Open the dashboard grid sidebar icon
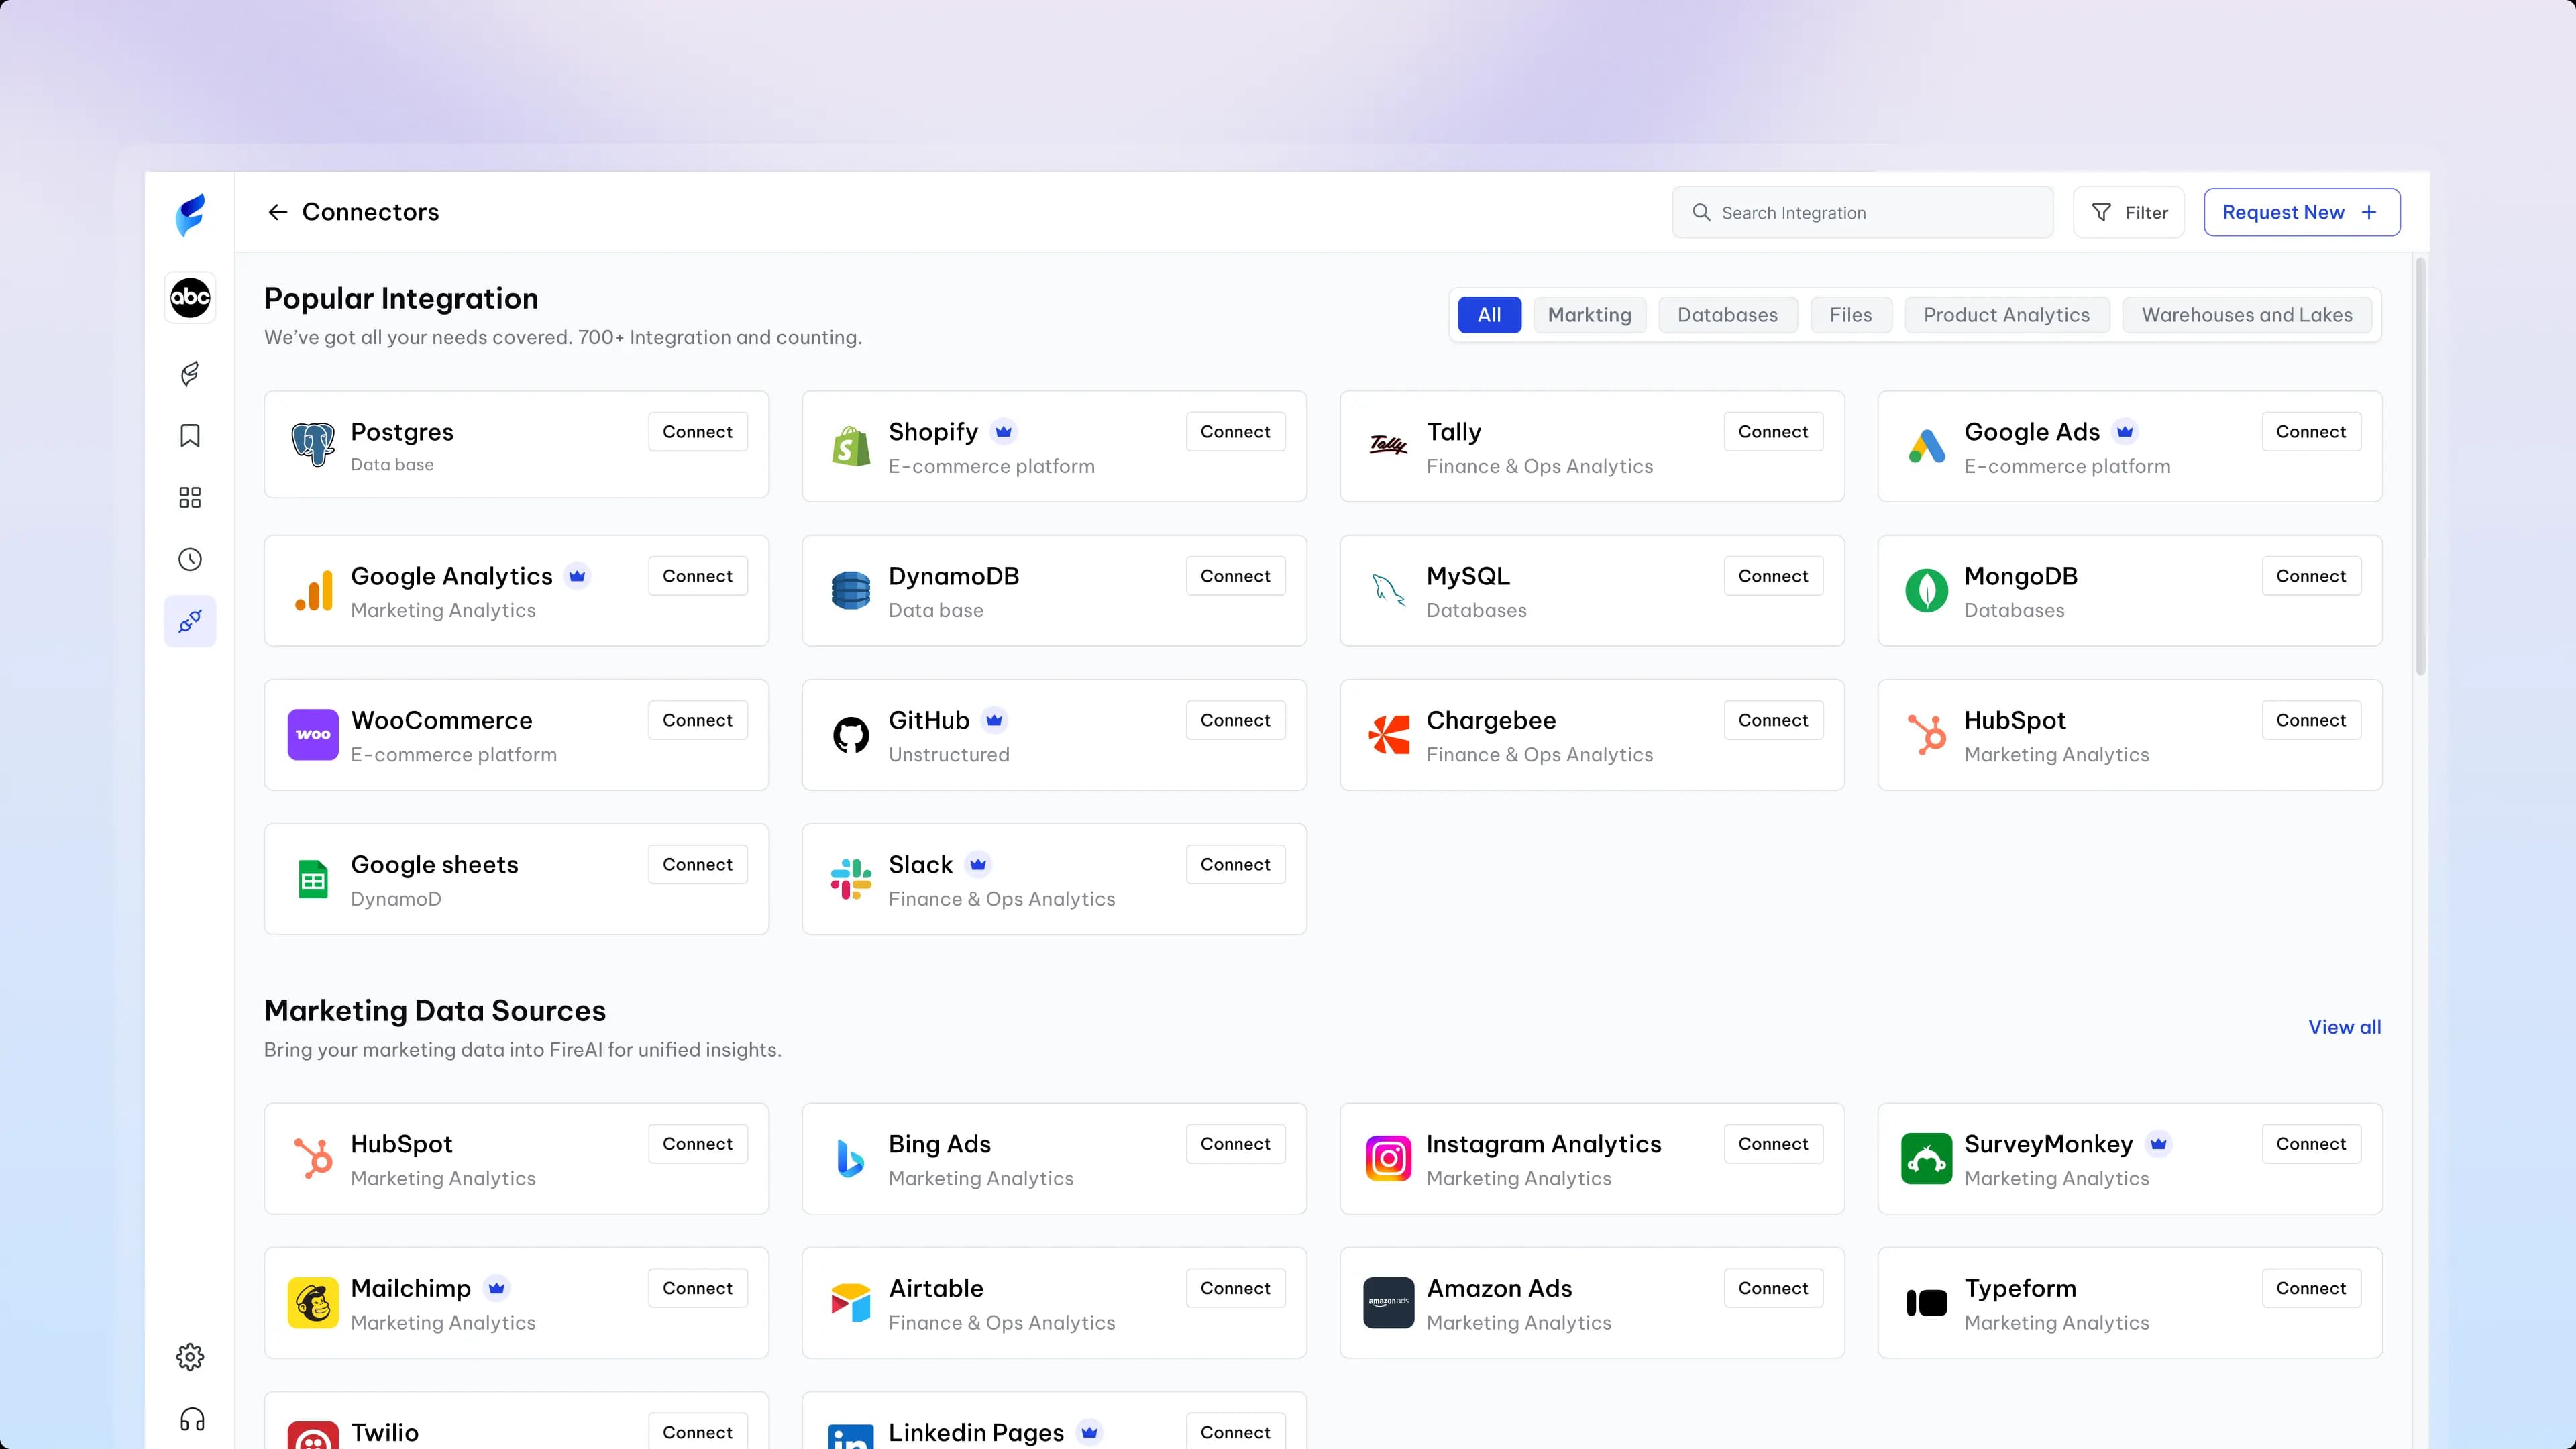The width and height of the screenshot is (2576, 1449). coord(190,498)
